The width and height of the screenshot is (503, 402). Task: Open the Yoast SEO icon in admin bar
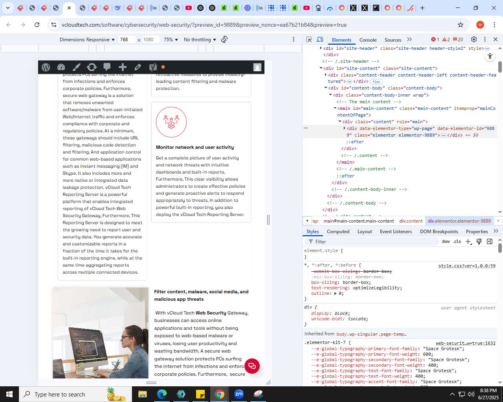[x=153, y=67]
